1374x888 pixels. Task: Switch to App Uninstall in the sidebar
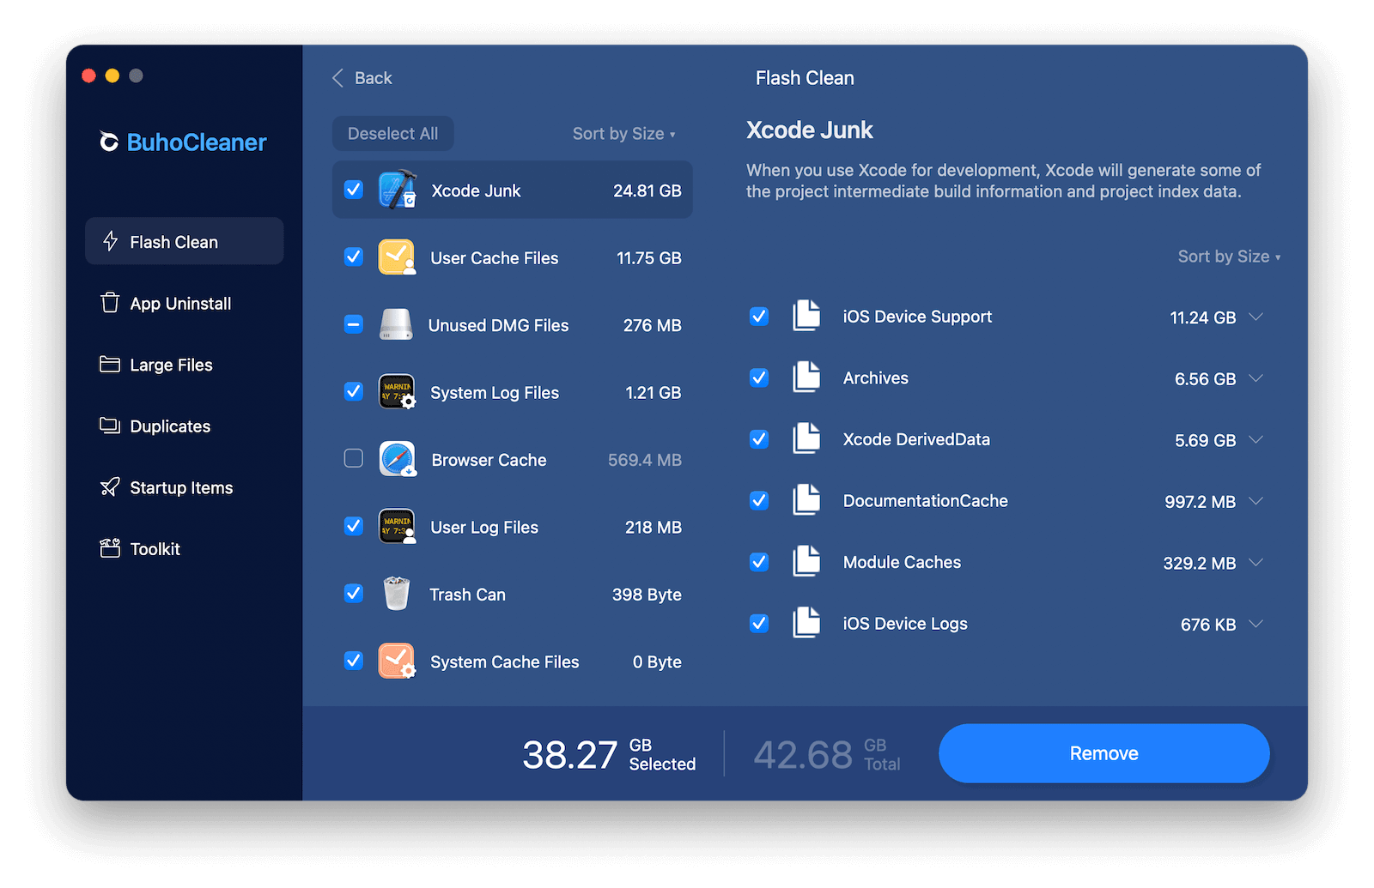click(x=184, y=303)
